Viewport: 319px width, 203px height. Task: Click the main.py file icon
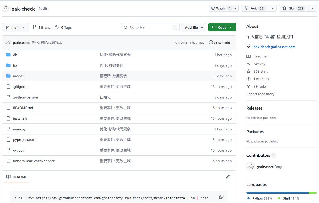pos(8,129)
